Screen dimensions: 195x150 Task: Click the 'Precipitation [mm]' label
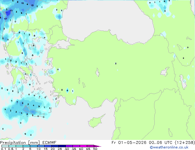(x=20, y=143)
